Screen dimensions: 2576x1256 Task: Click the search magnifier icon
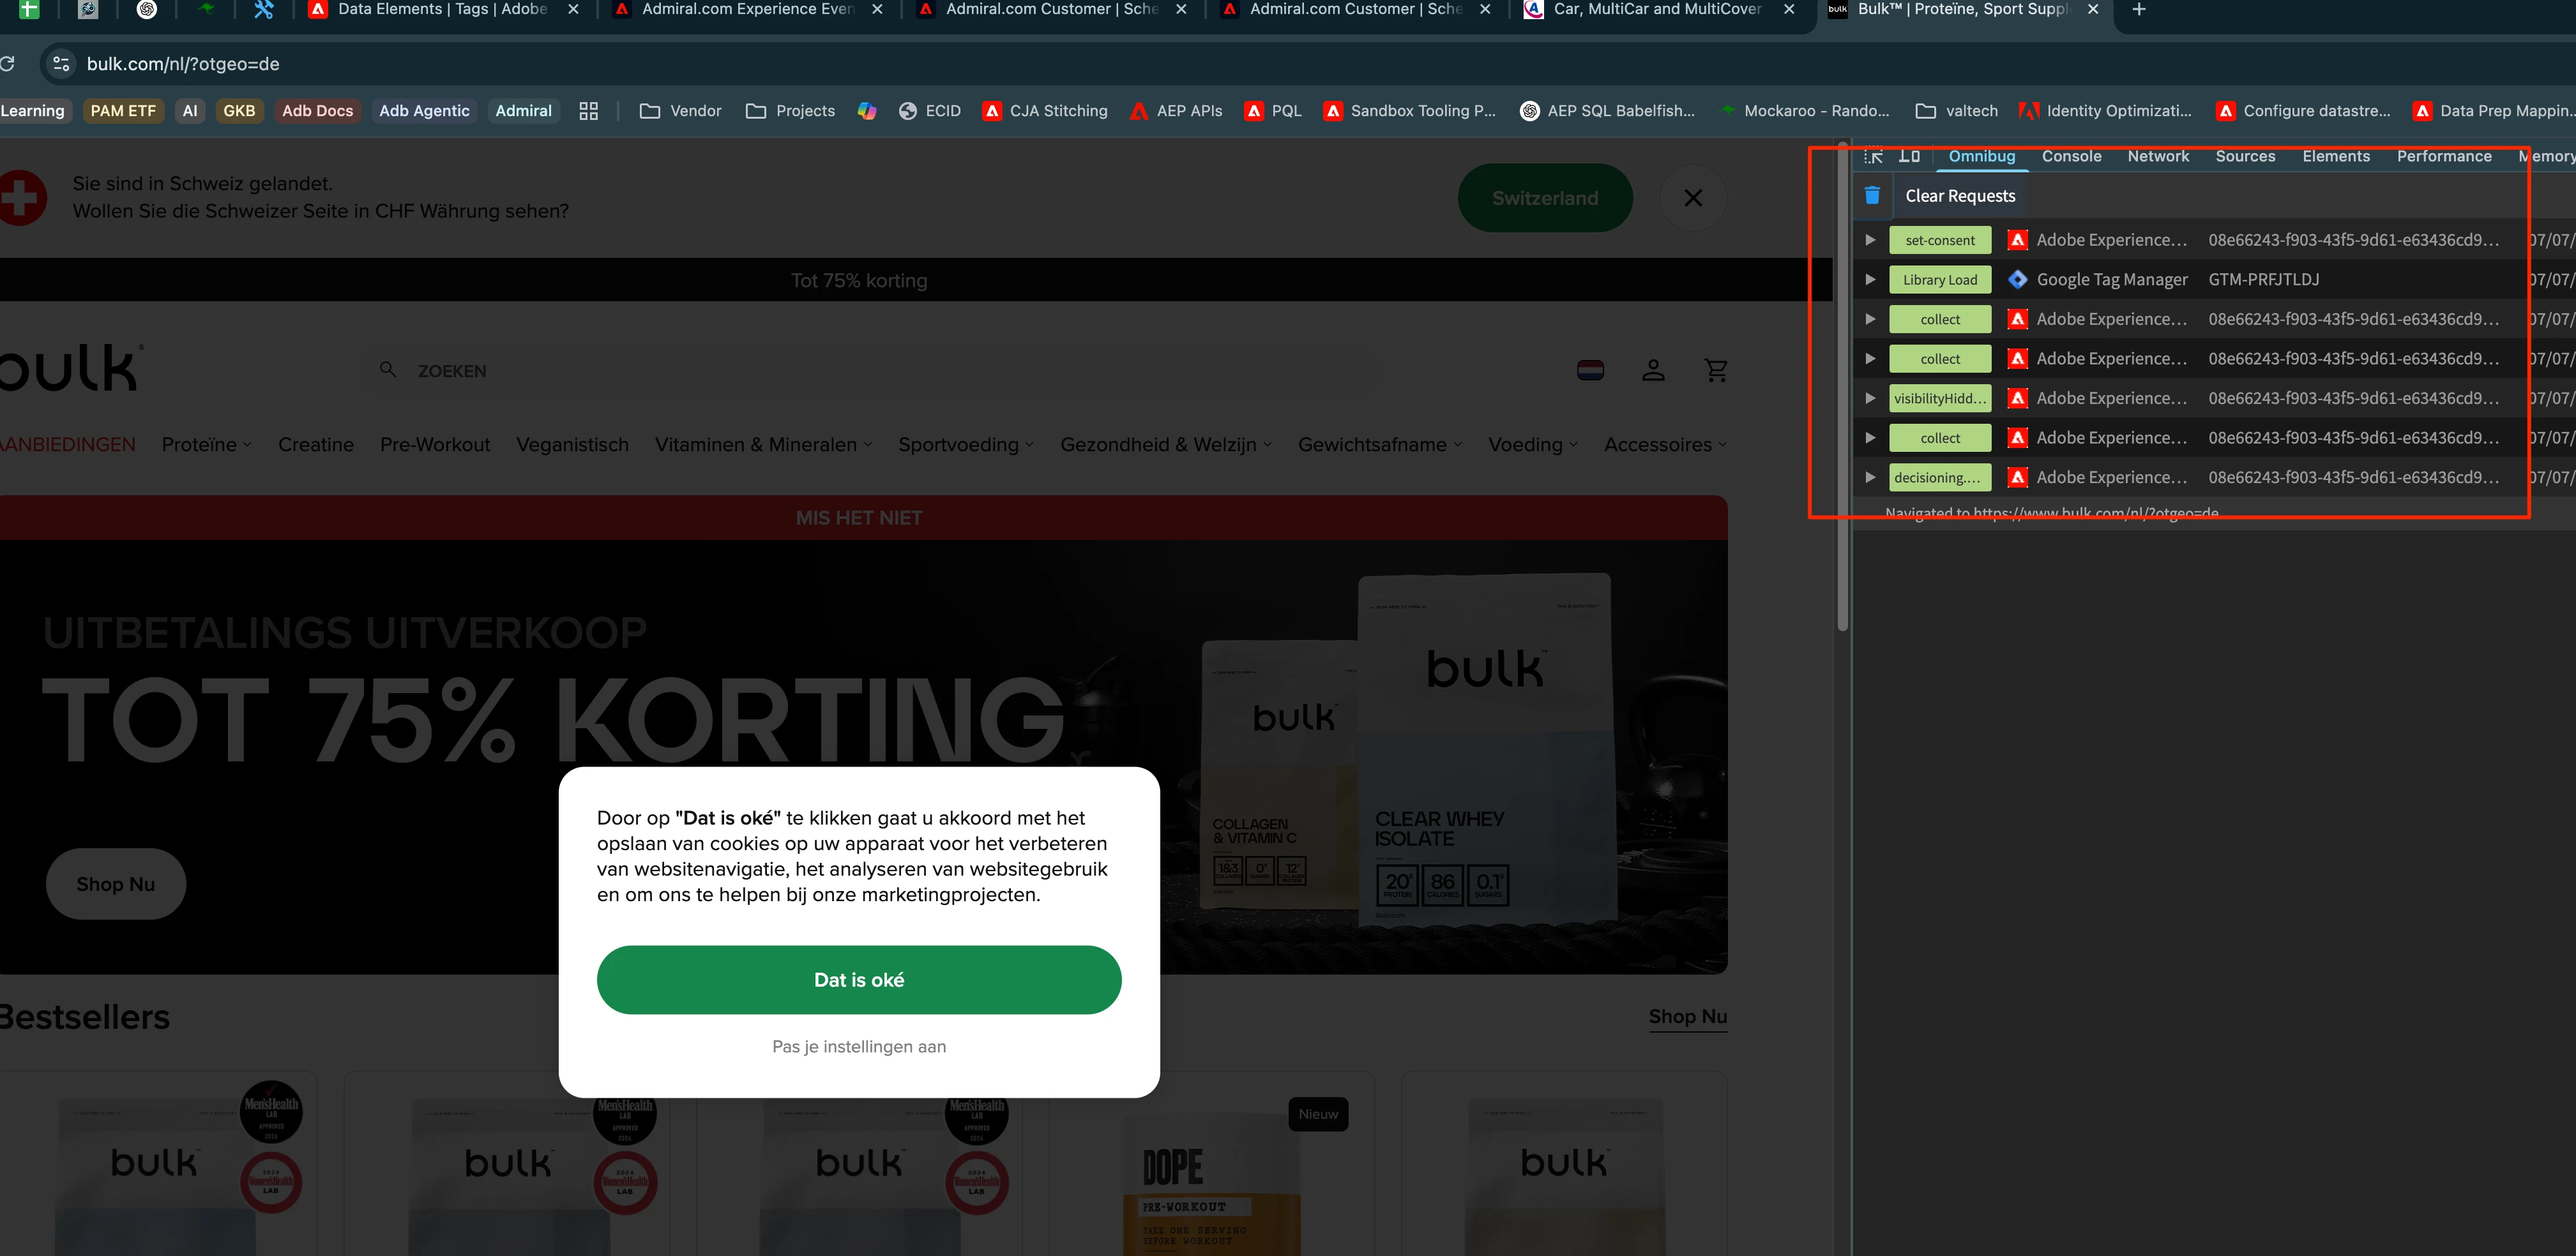pos(388,370)
